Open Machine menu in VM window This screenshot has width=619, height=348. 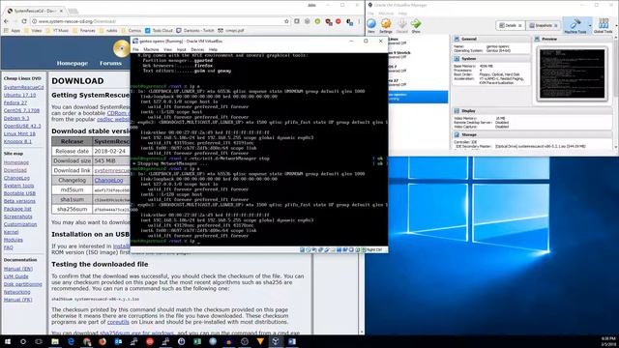coord(151,49)
